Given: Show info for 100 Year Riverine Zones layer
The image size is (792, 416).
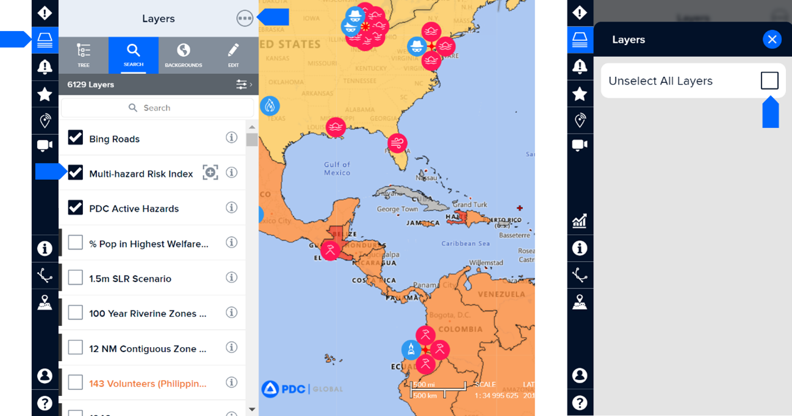Looking at the screenshot, I should coord(231,312).
